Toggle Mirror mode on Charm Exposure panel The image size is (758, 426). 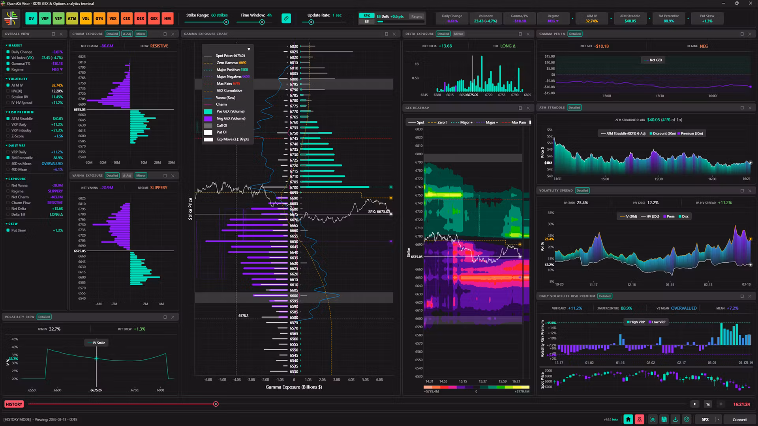[141, 34]
